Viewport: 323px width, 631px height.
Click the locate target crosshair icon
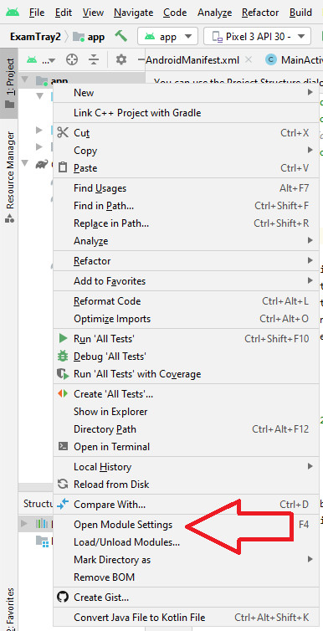pos(72,60)
